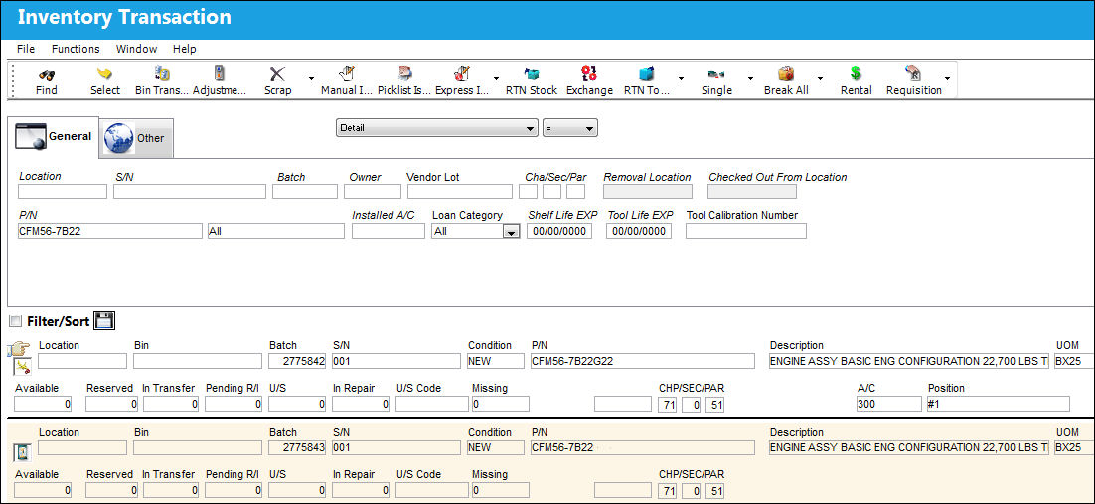Click the Exchange toolbar icon
Viewport: 1095px width, 504px height.
pyautogui.click(x=589, y=74)
